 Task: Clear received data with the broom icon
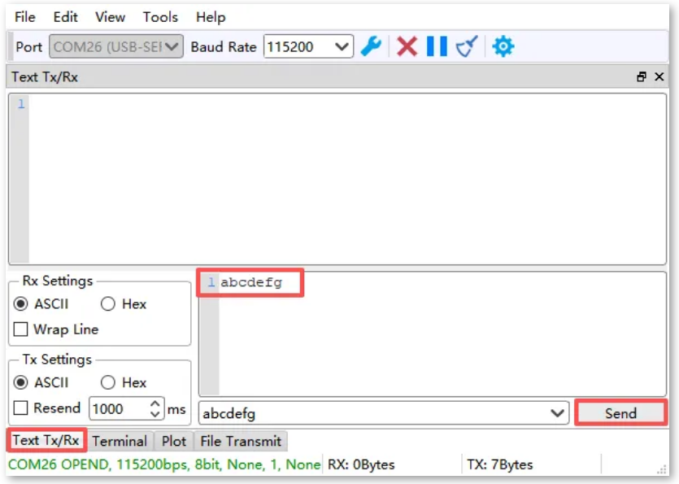click(467, 46)
